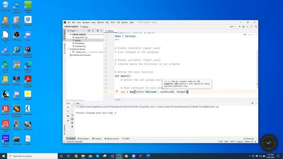283x159 pixels.
Task: Open the Python Console tool window
Action: [111, 139]
